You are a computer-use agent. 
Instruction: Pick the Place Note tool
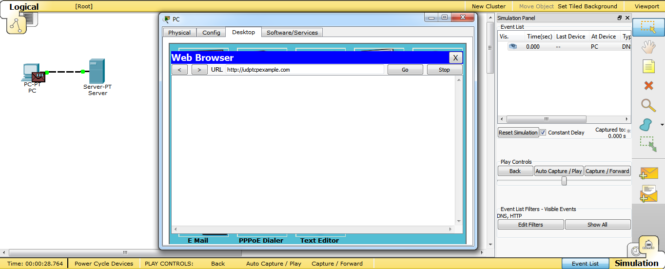pos(648,66)
